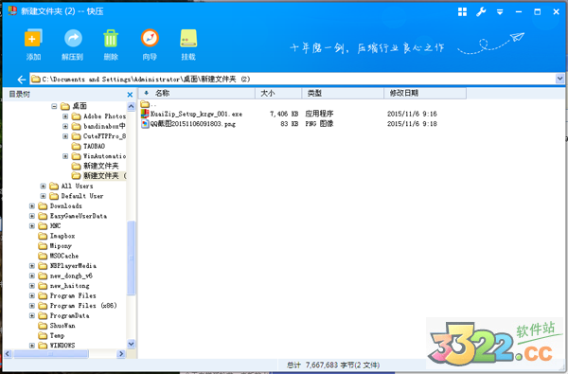Expand the All Users tree node
The image size is (568, 374).
tap(44, 186)
